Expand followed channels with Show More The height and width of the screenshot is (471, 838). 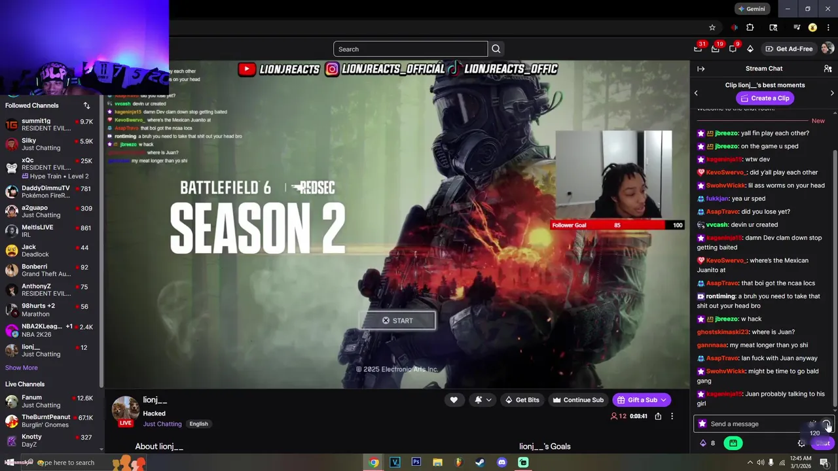point(22,368)
